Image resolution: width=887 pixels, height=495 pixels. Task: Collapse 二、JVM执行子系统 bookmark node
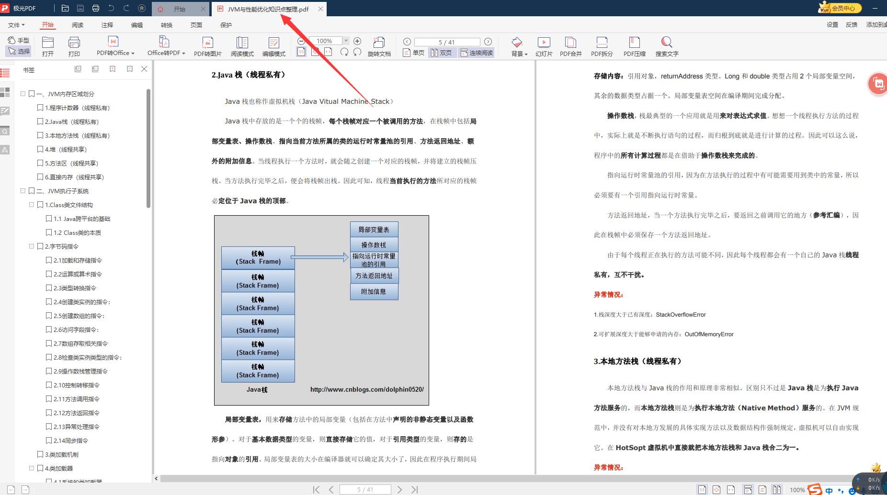coord(23,191)
